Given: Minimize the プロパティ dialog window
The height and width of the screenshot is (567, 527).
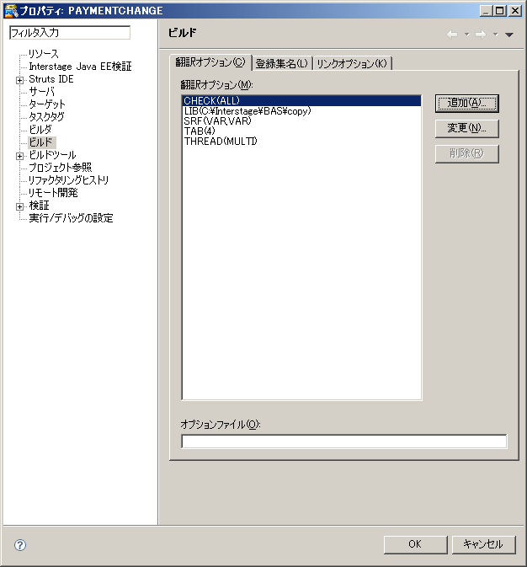Looking at the screenshot, I should point(486,11).
